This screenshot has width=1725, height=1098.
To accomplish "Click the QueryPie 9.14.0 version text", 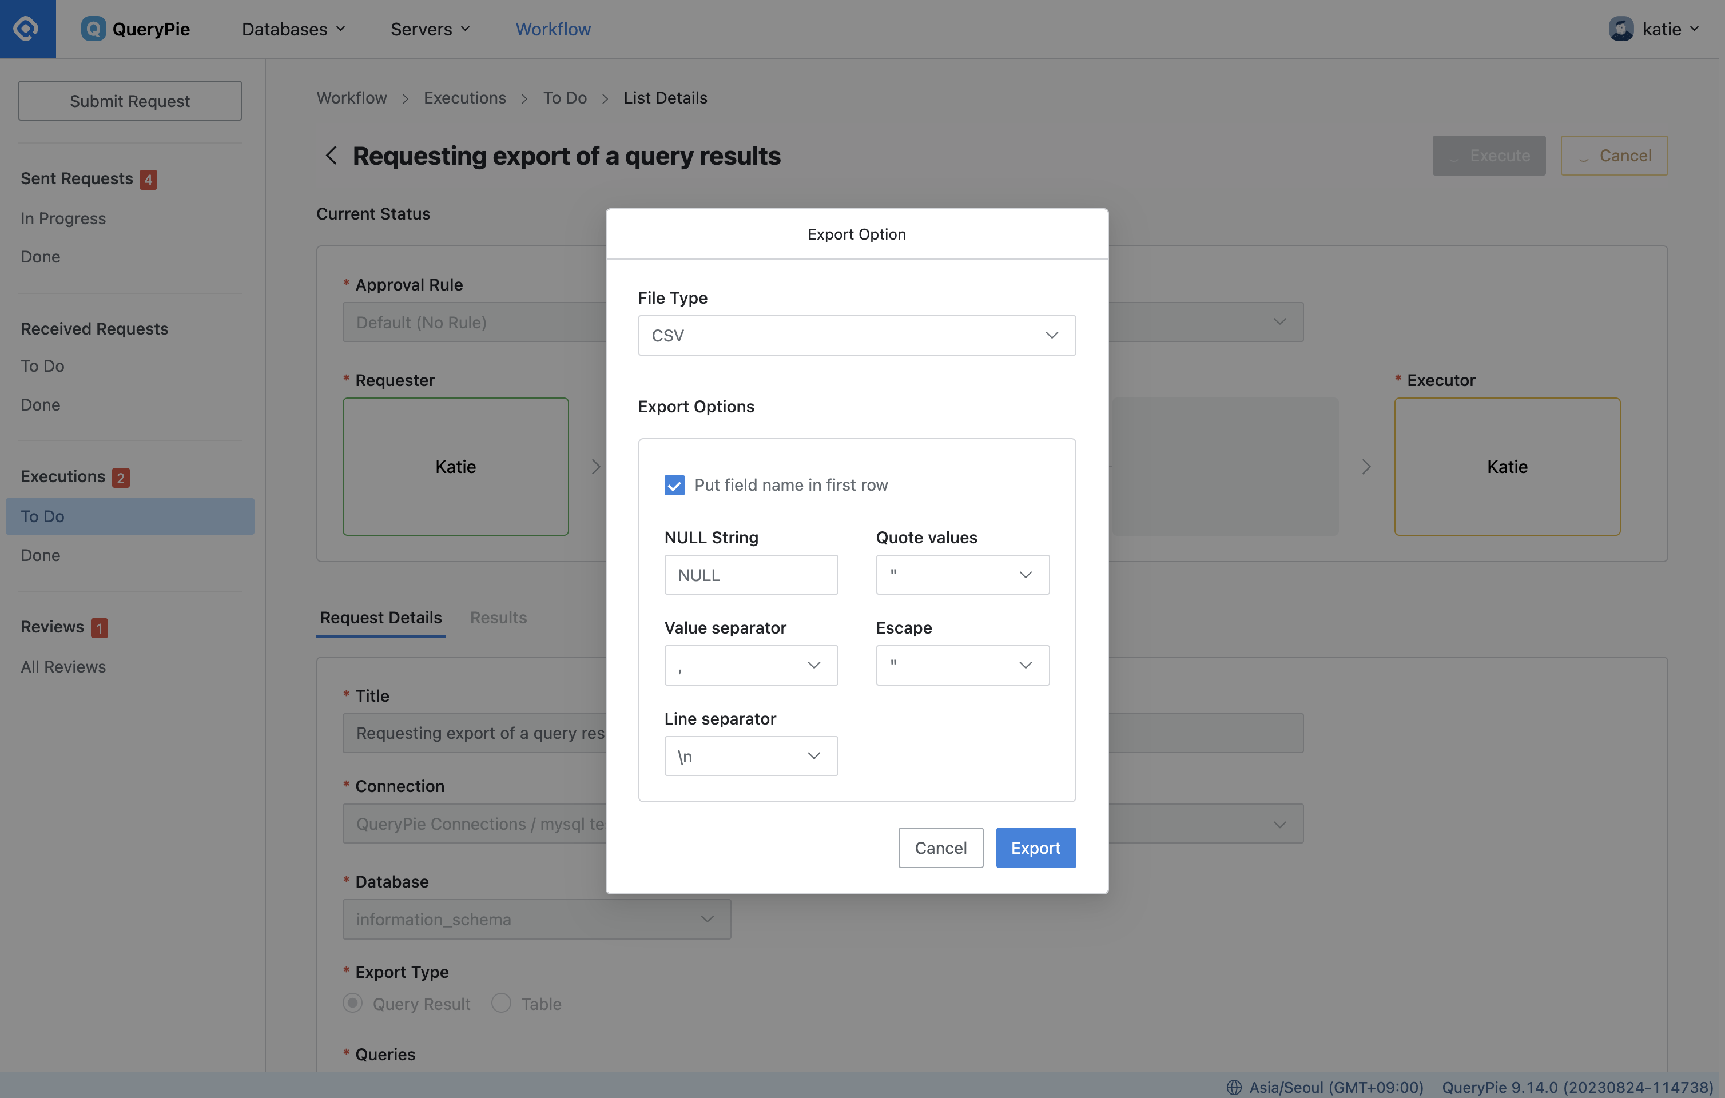I will pyautogui.click(x=1577, y=1087).
